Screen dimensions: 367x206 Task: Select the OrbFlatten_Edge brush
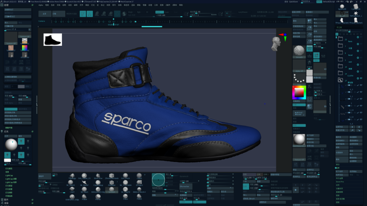click(72, 197)
